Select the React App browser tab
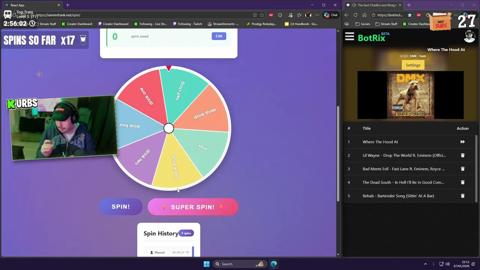 click(x=32, y=5)
